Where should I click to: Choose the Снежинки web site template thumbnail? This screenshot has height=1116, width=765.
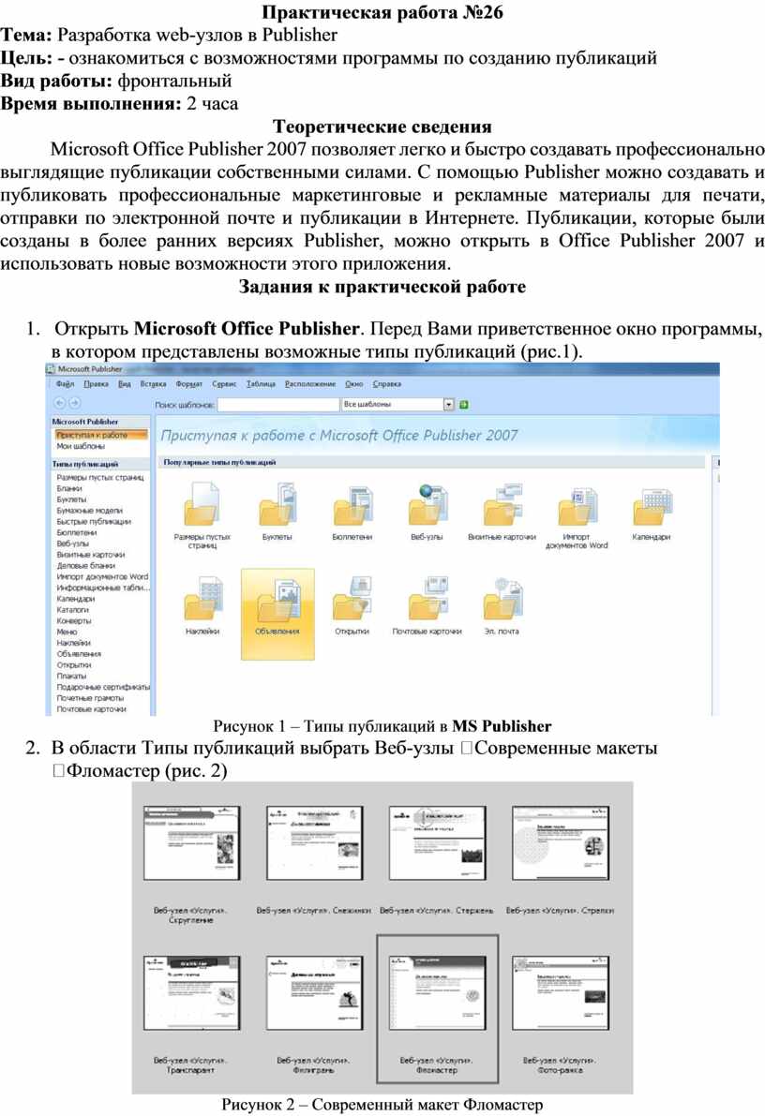[x=314, y=843]
